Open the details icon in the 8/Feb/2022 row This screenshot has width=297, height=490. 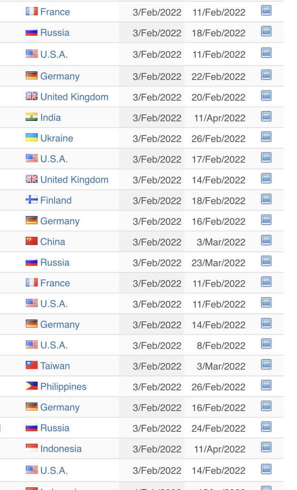(x=266, y=344)
